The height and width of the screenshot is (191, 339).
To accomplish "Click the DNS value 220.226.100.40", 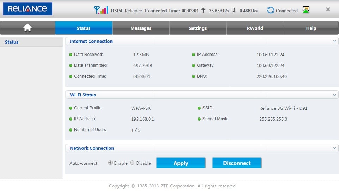I will point(272,77).
